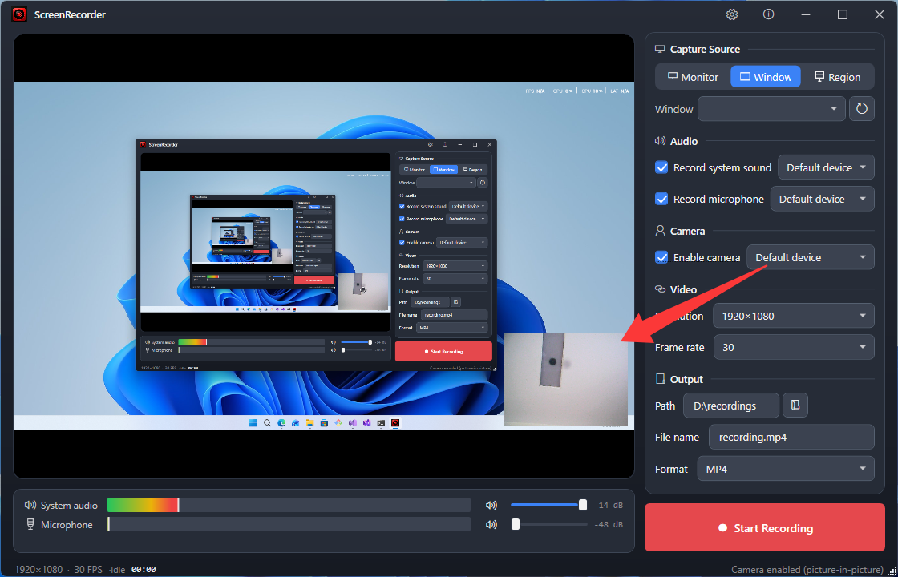Click the speaker icon beside System audio label

30,505
